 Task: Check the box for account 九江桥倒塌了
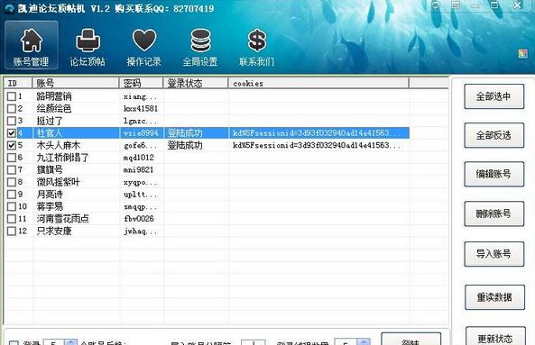coord(12,158)
